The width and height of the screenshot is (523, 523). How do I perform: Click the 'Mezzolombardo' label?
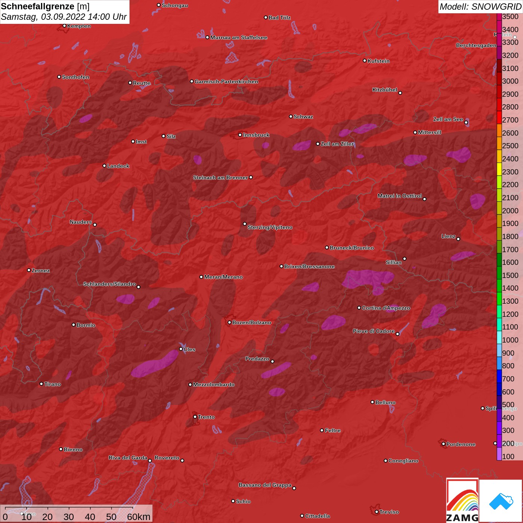click(x=214, y=384)
